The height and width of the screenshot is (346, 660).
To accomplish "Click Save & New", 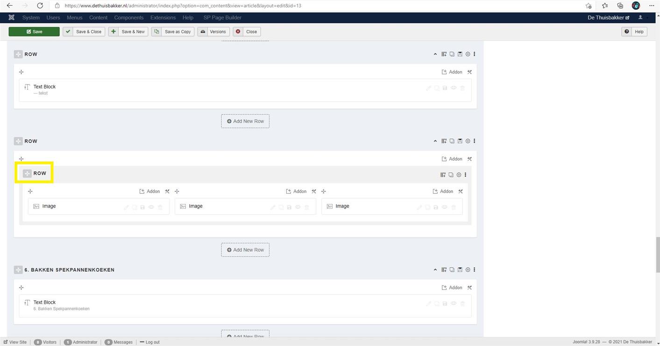I will click(128, 31).
